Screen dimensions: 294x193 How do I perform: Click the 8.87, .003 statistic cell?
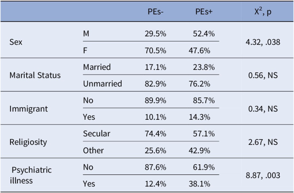(x=263, y=176)
